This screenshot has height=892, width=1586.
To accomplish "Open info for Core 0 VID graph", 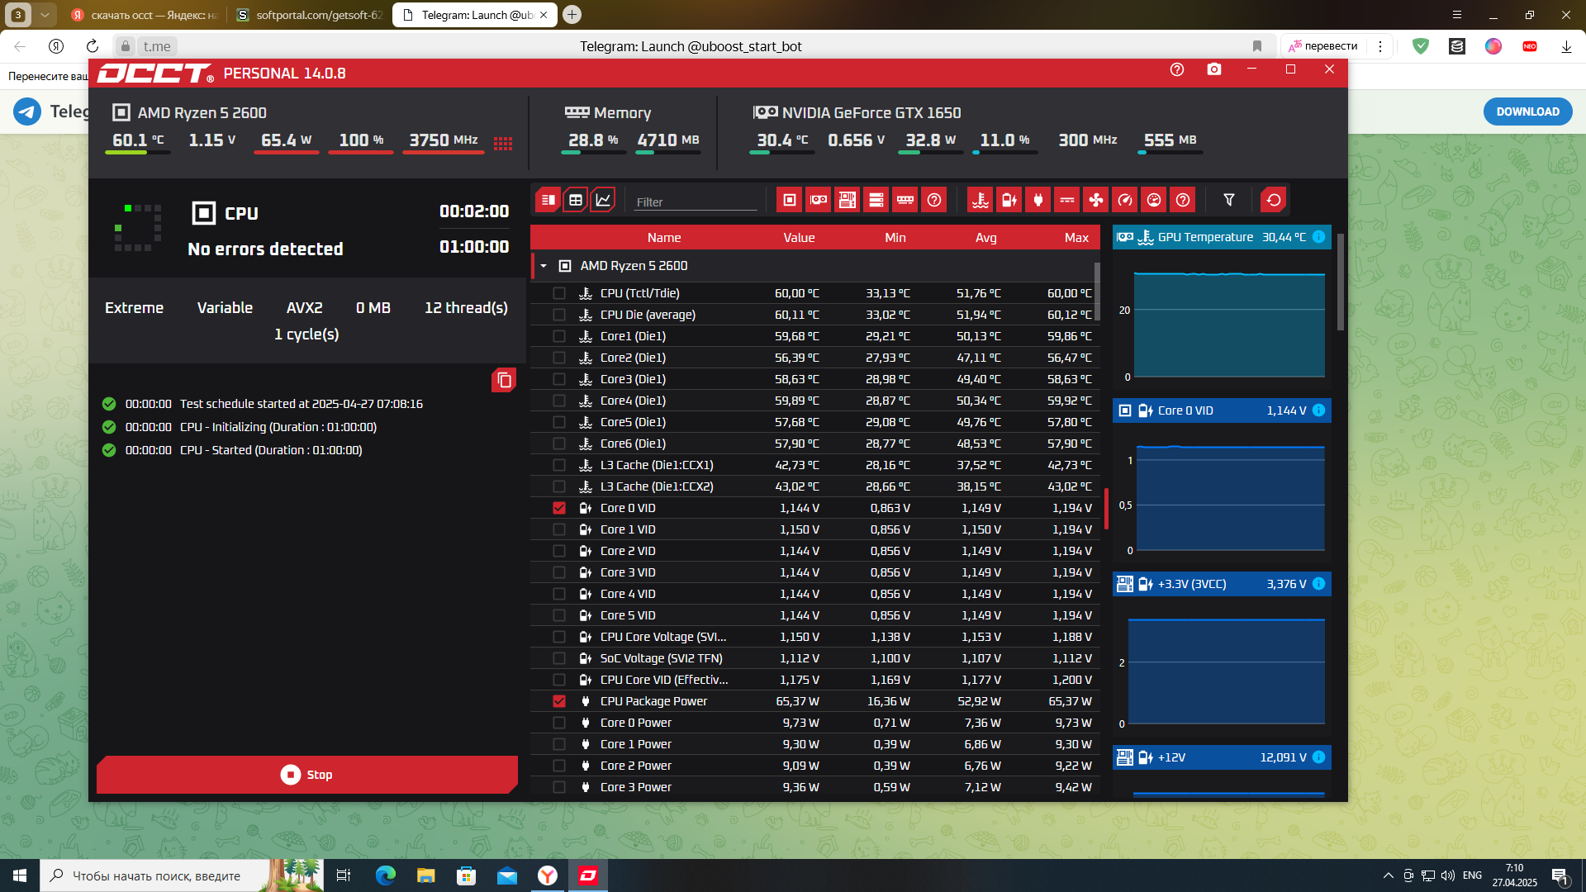I will pos(1319,410).
